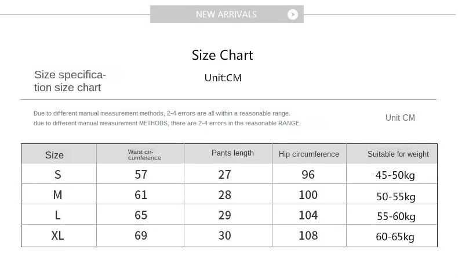This screenshot has height=278, width=458.
Task: Open the NEW ARRIVALS banner
Action: 227,14
